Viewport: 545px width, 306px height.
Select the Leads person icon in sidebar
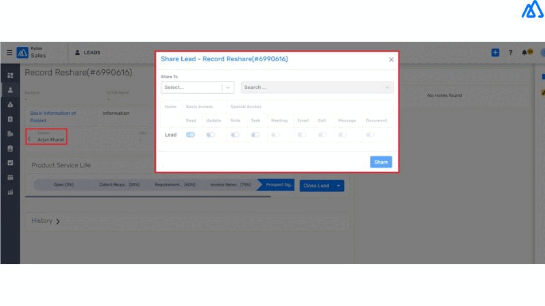10,90
